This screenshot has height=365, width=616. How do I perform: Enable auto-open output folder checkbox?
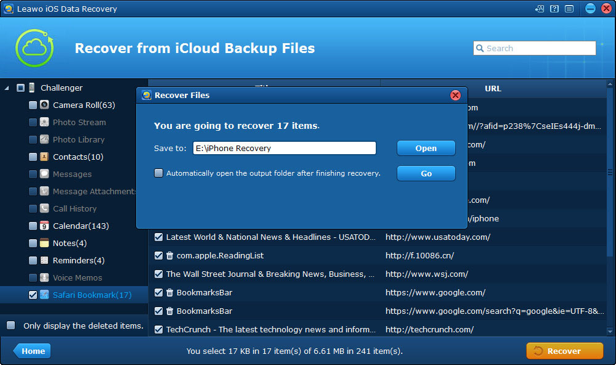click(159, 173)
